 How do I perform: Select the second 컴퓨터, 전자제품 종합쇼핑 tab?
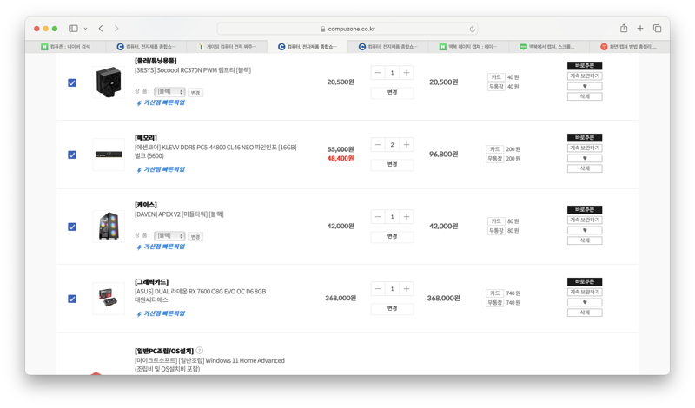click(x=308, y=47)
